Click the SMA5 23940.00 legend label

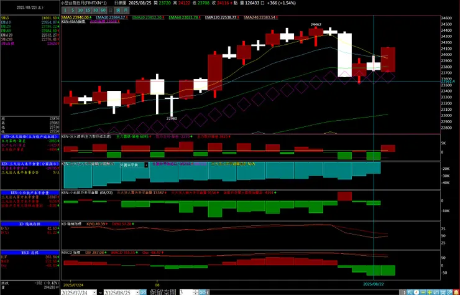[x=76, y=17]
